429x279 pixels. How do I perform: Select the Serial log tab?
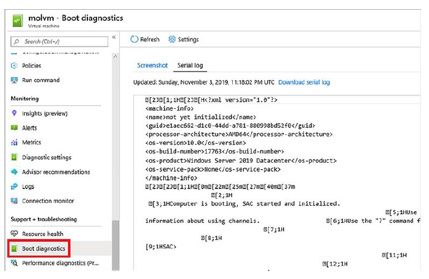pos(190,65)
